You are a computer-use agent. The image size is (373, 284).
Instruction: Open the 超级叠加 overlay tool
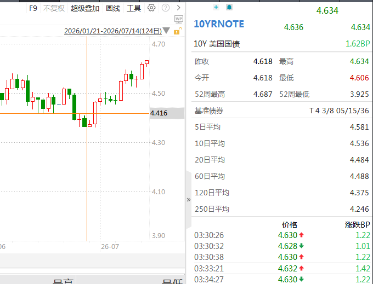click(85, 8)
